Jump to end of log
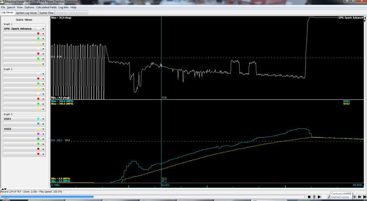Viewport: 367px width, 201px height. (364, 197)
